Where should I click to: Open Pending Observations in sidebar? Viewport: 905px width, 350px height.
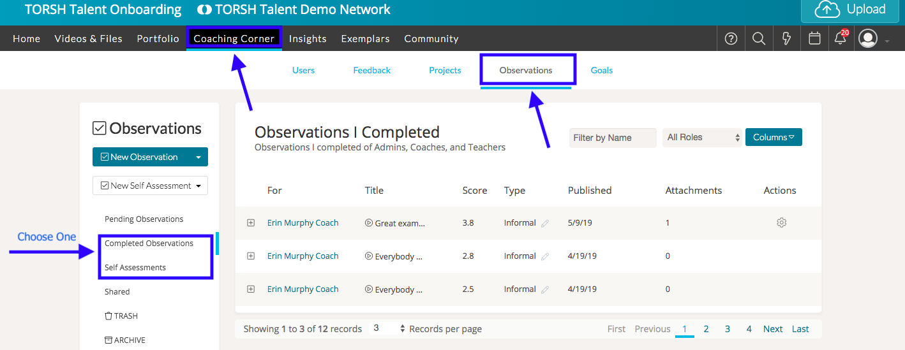pyautogui.click(x=144, y=219)
